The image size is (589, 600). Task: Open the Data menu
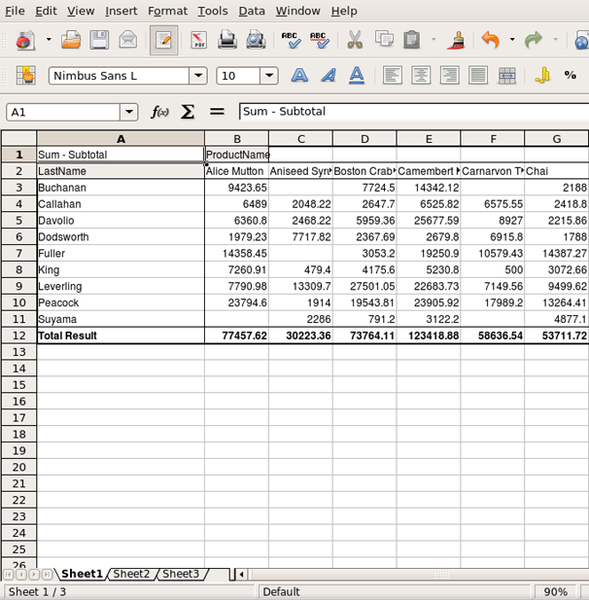point(252,11)
